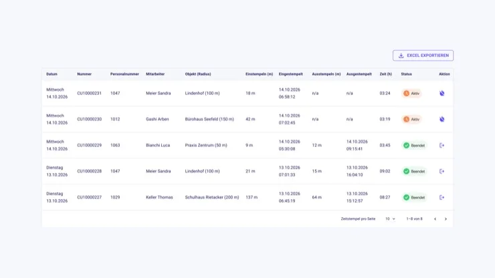Click employee name Keller Thomas

[x=159, y=197]
